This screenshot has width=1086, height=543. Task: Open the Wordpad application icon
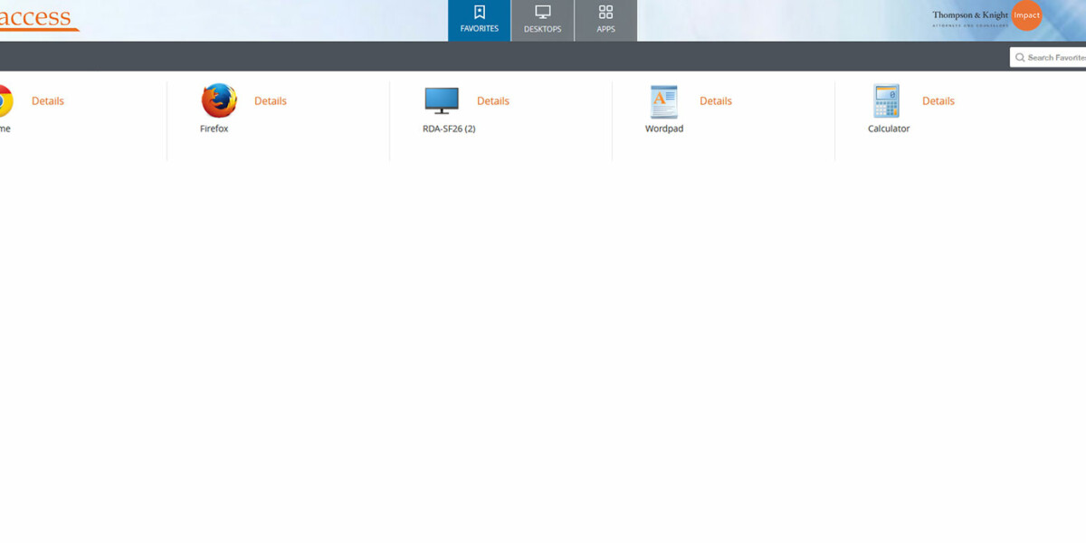(x=663, y=102)
